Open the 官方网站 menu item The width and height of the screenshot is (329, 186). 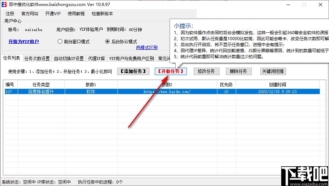(x=30, y=14)
